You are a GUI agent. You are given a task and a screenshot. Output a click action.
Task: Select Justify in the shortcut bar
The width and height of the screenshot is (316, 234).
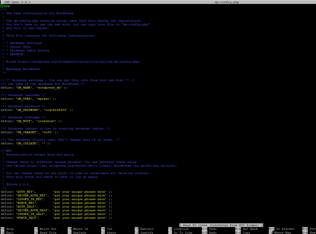[147, 232]
